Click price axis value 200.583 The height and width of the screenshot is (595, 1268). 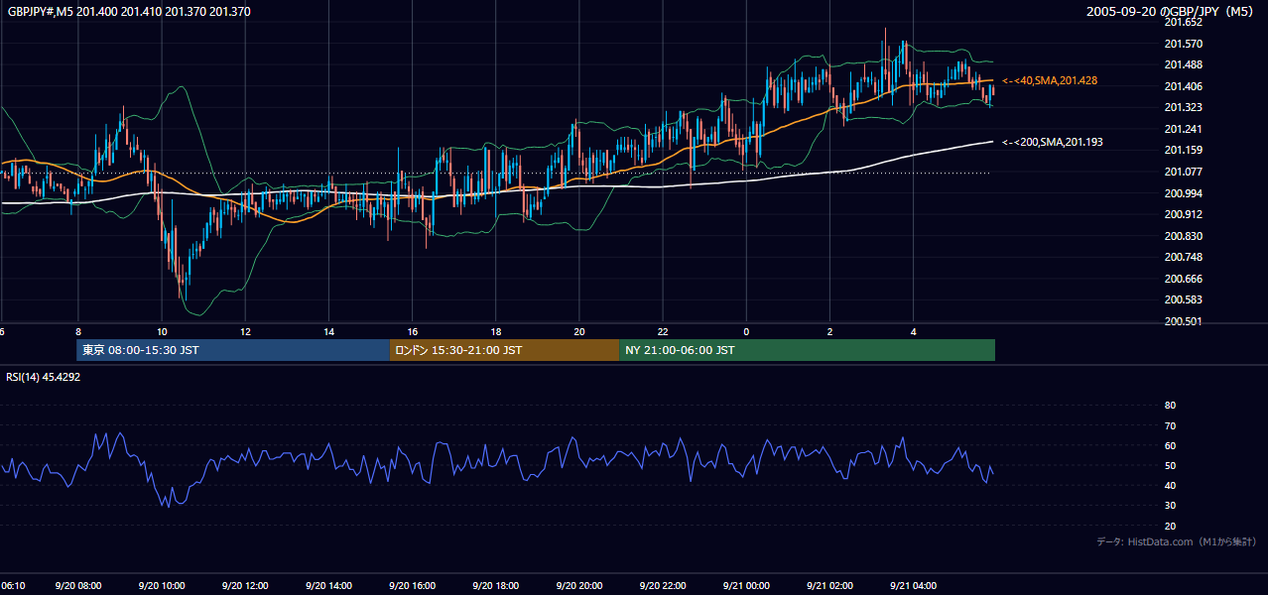point(1183,299)
